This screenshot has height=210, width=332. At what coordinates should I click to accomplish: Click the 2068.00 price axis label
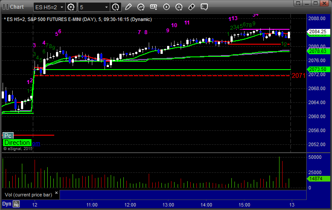tap(317, 88)
